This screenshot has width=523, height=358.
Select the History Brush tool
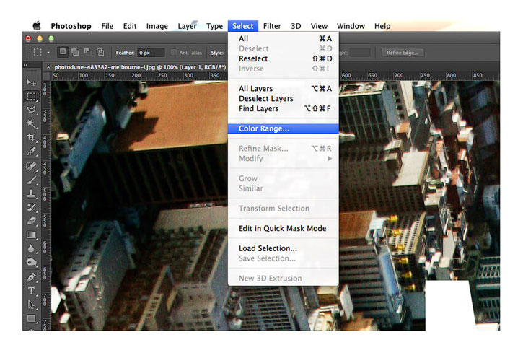[x=31, y=207]
